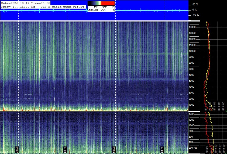Click the 04:00 time marker
This screenshot has height=154, width=227.
tap(162, 150)
